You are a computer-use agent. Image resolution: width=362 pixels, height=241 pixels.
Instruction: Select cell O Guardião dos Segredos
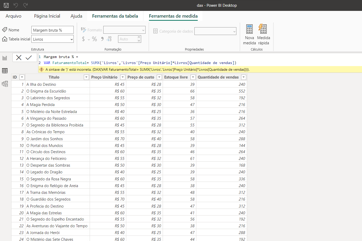point(57,199)
